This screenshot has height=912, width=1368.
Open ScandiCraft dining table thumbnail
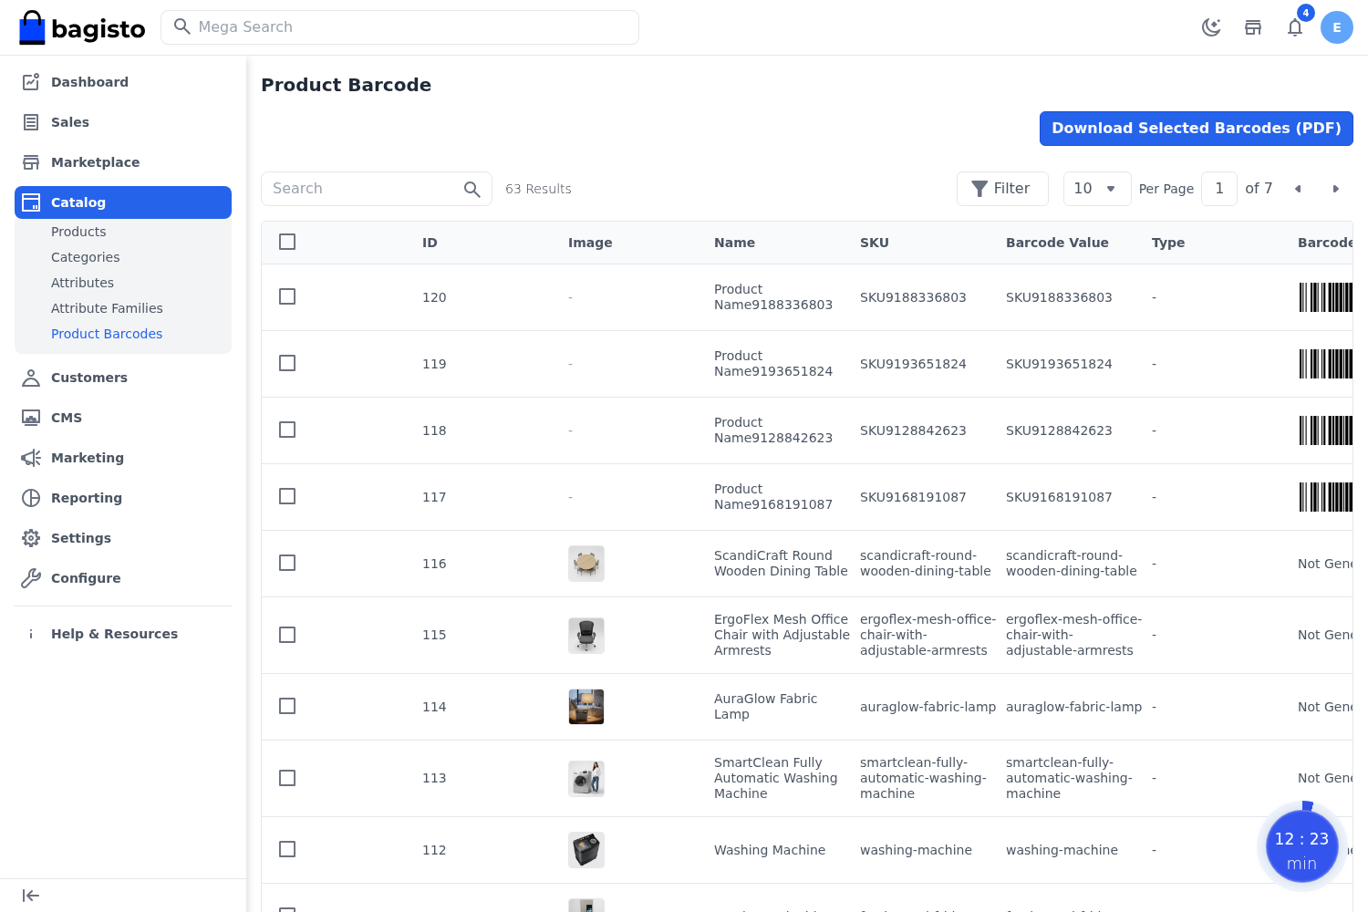586,564
